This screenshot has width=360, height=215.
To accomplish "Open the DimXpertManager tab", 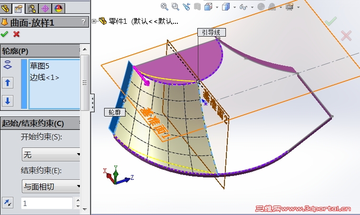I will (45, 9).
